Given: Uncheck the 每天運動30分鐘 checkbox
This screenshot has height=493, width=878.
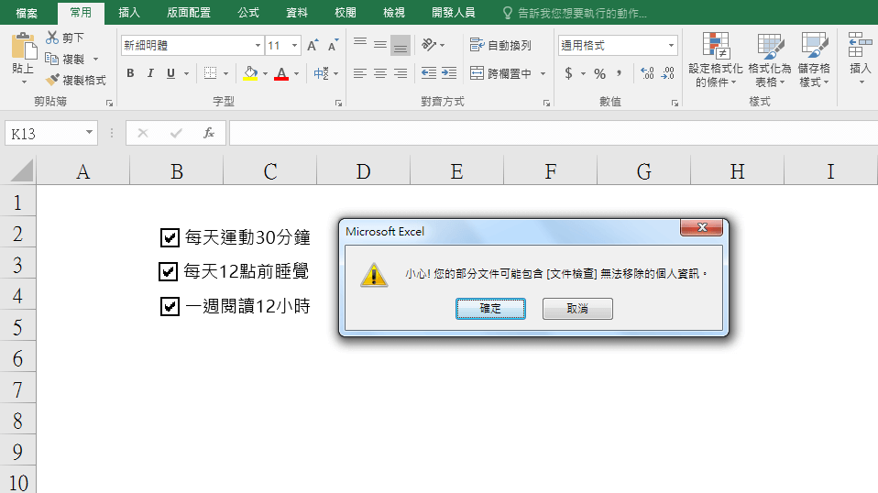Looking at the screenshot, I should tap(169, 238).
